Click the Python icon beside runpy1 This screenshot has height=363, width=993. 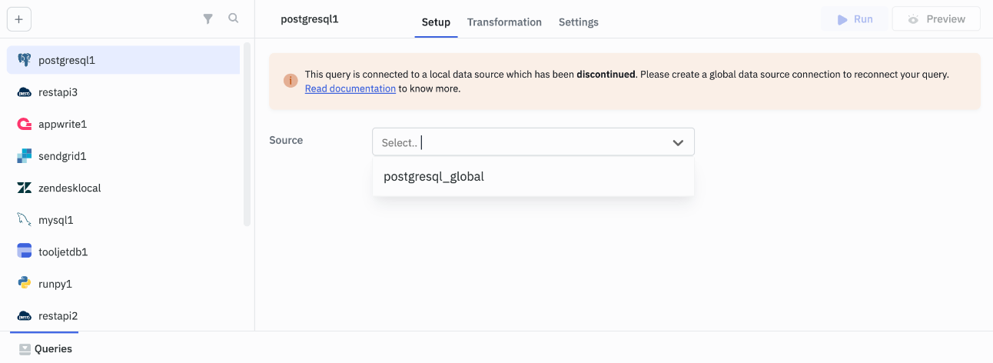pyautogui.click(x=24, y=284)
